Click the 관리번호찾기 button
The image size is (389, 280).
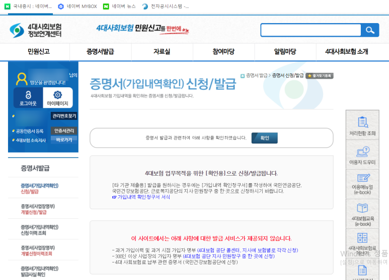tap(64, 116)
